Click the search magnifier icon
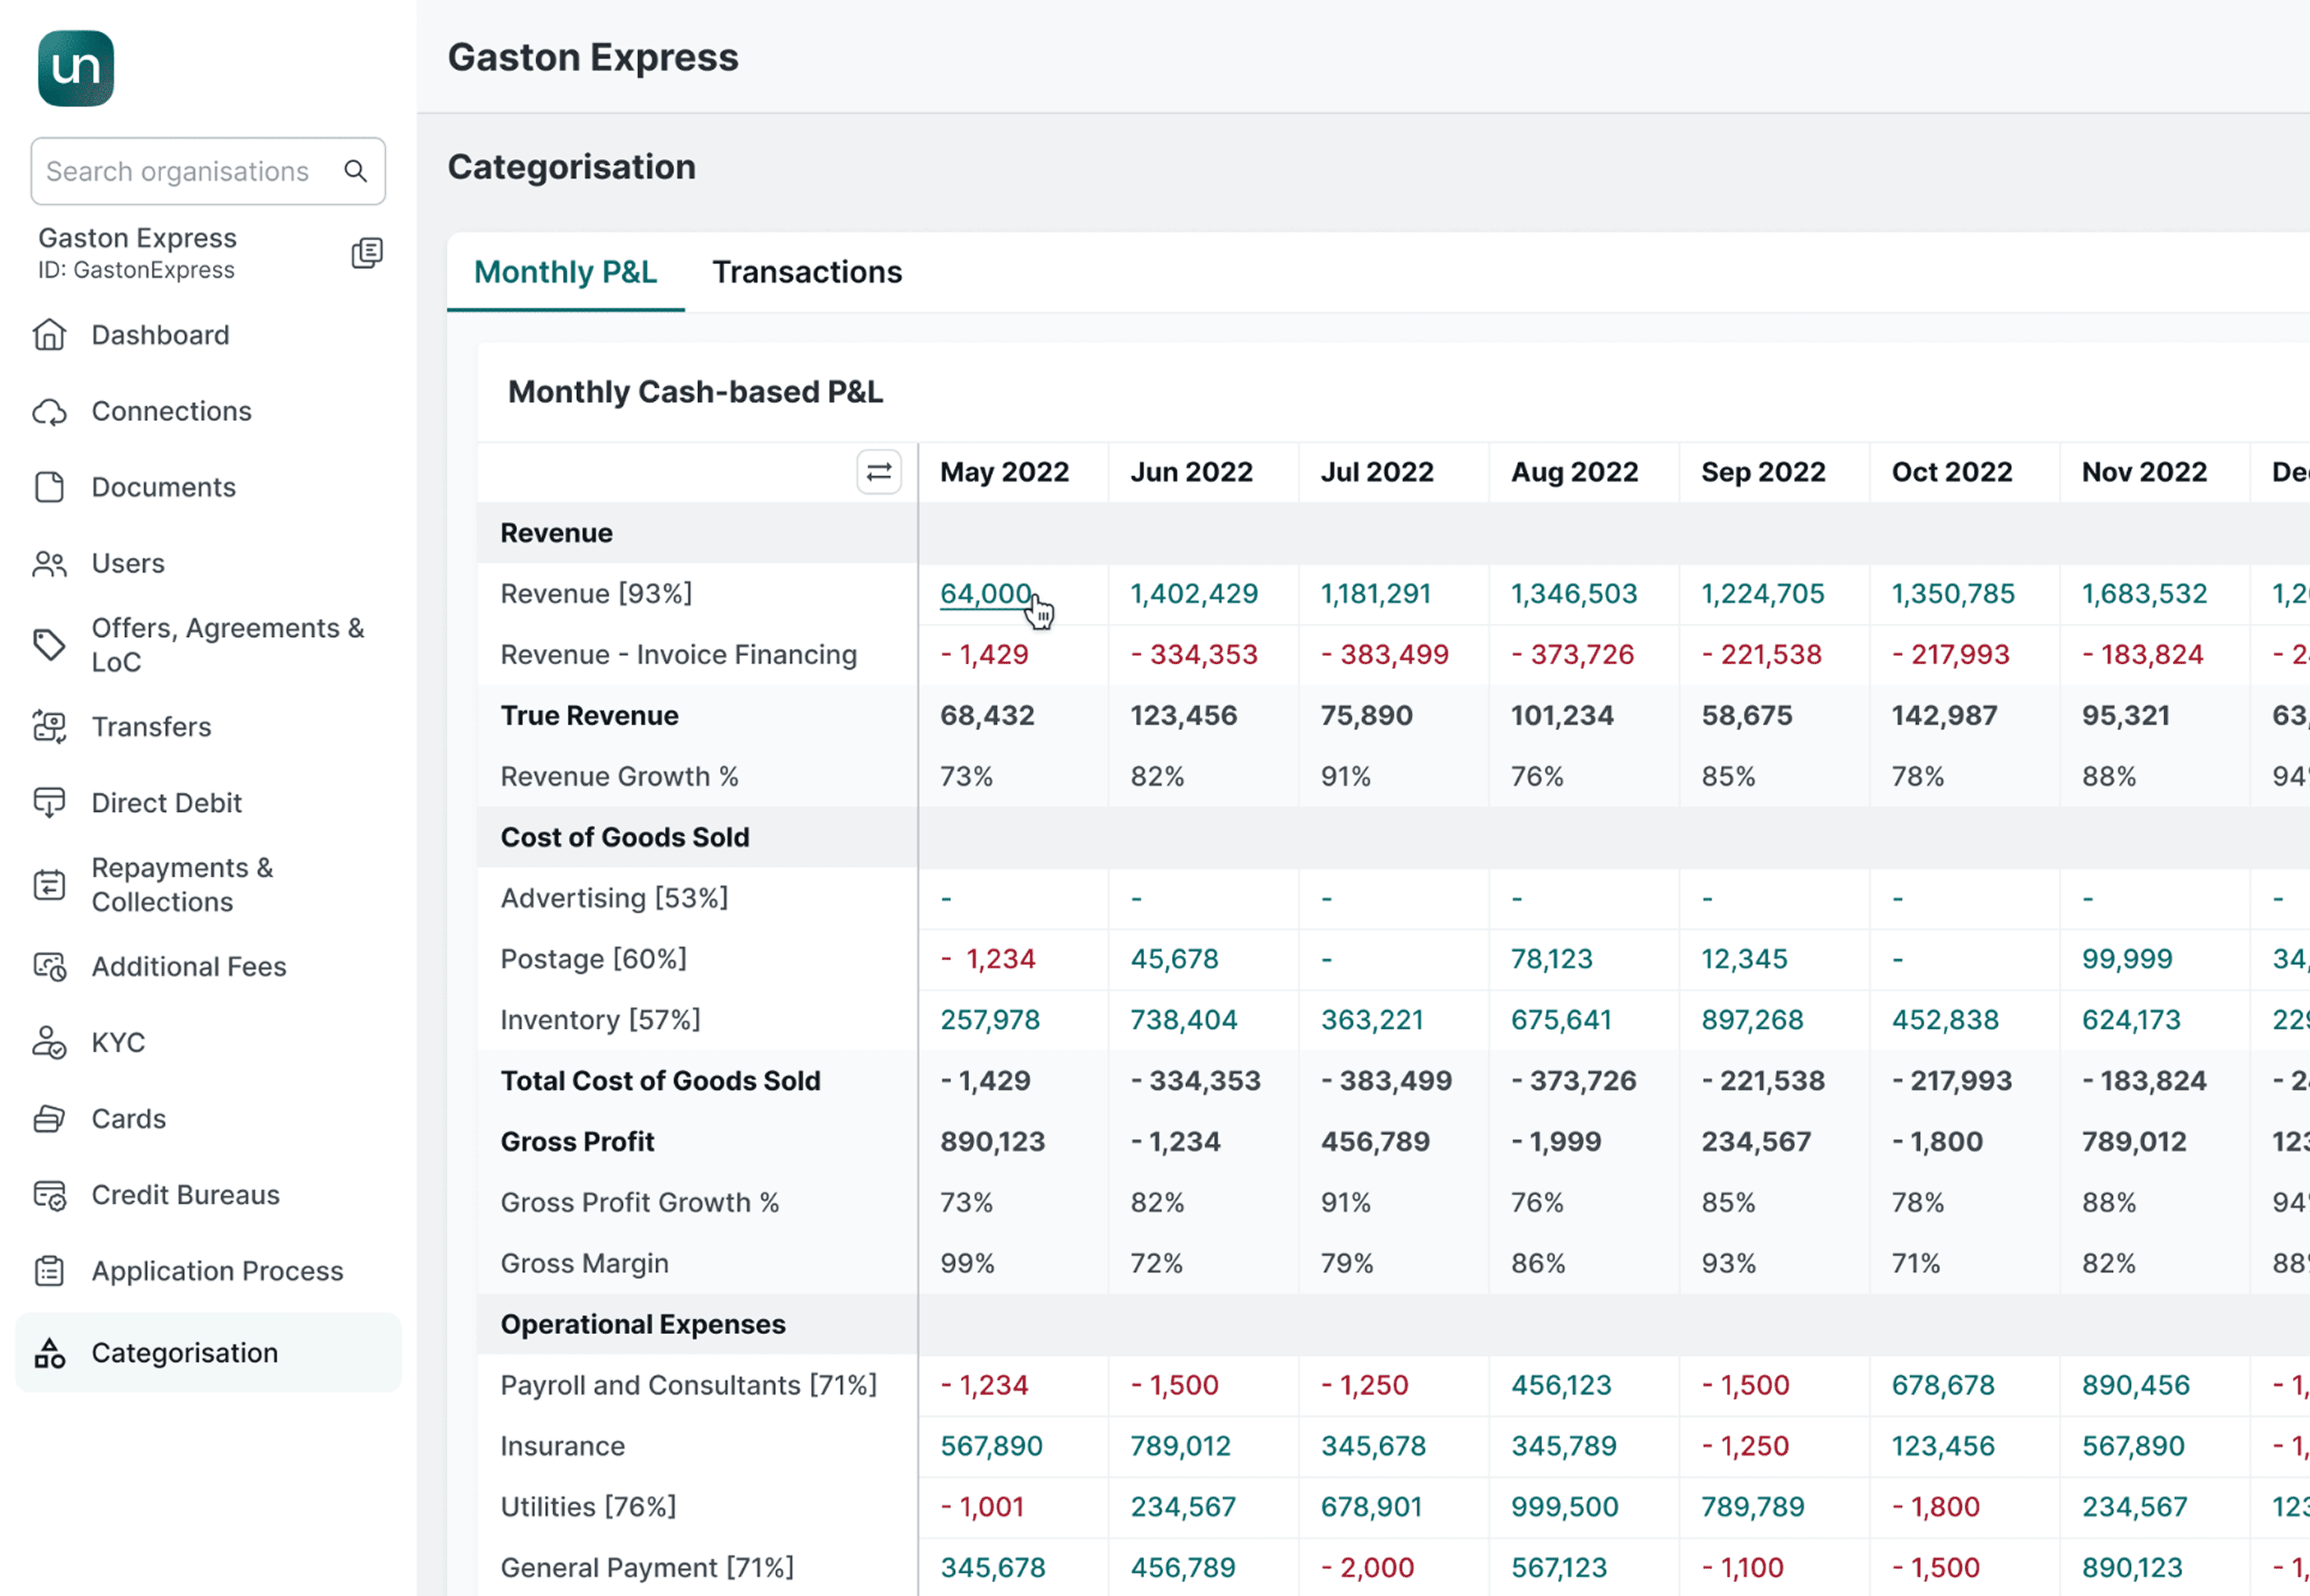 (356, 171)
